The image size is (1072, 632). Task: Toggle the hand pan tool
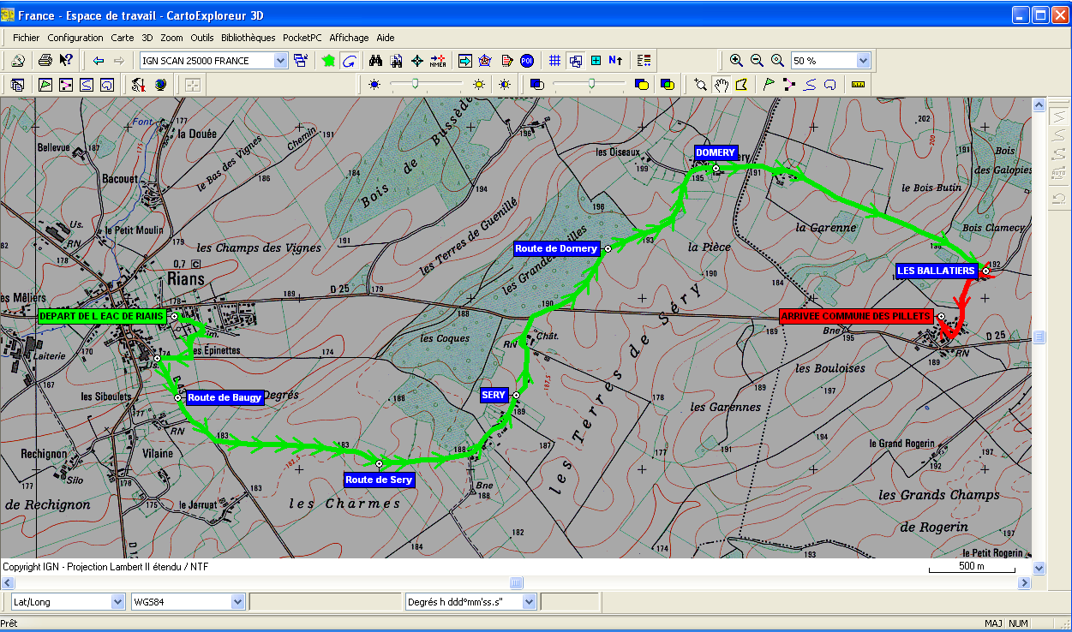[722, 85]
